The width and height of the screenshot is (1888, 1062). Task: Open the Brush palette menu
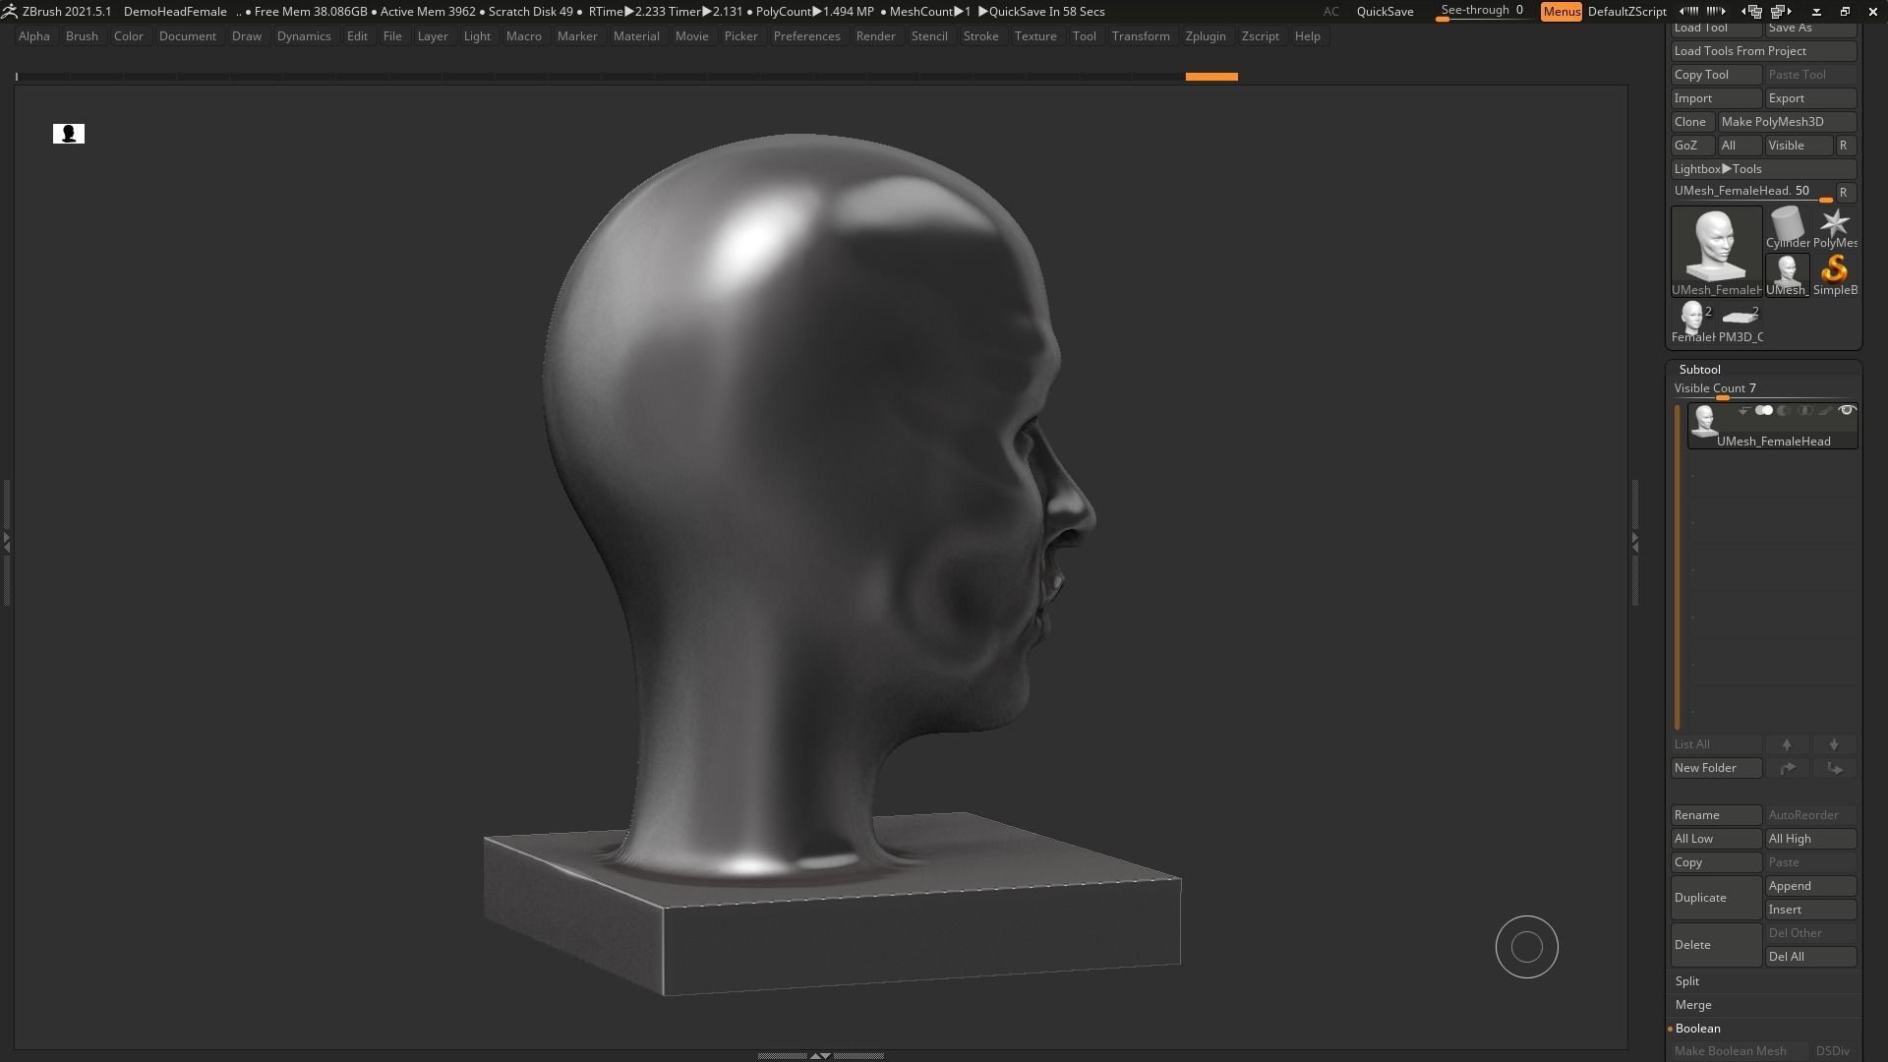click(x=82, y=35)
